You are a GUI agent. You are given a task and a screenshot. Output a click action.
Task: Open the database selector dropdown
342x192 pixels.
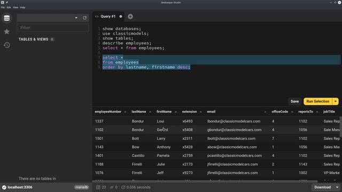[76, 18]
